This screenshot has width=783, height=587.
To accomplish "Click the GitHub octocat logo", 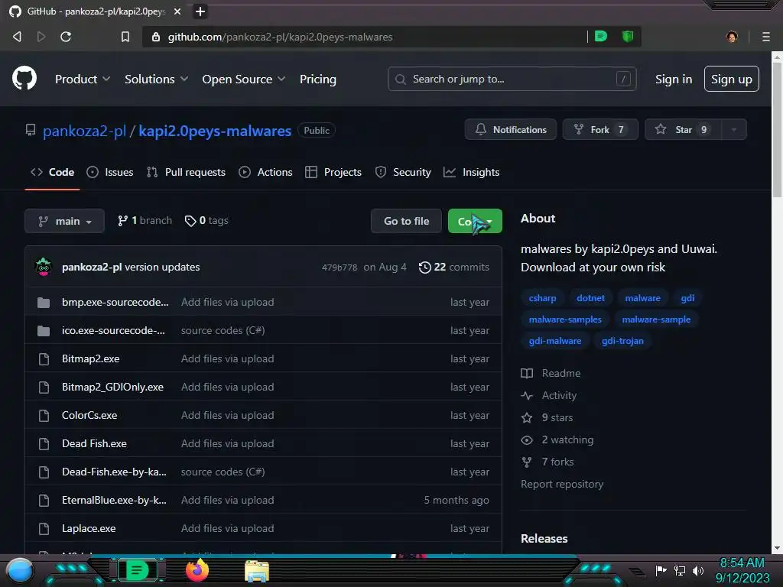I will (24, 79).
